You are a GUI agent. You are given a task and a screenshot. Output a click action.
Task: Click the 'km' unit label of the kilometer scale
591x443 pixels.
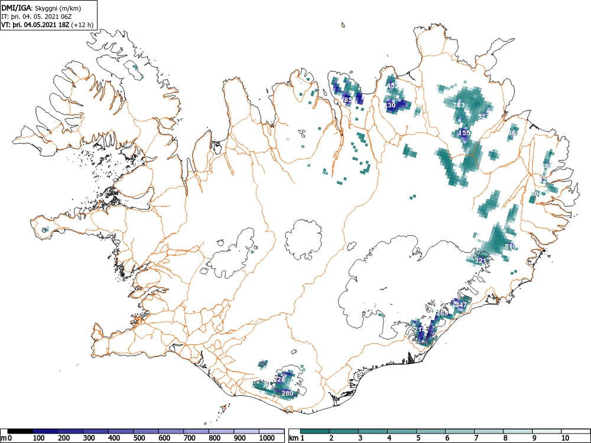294,438
